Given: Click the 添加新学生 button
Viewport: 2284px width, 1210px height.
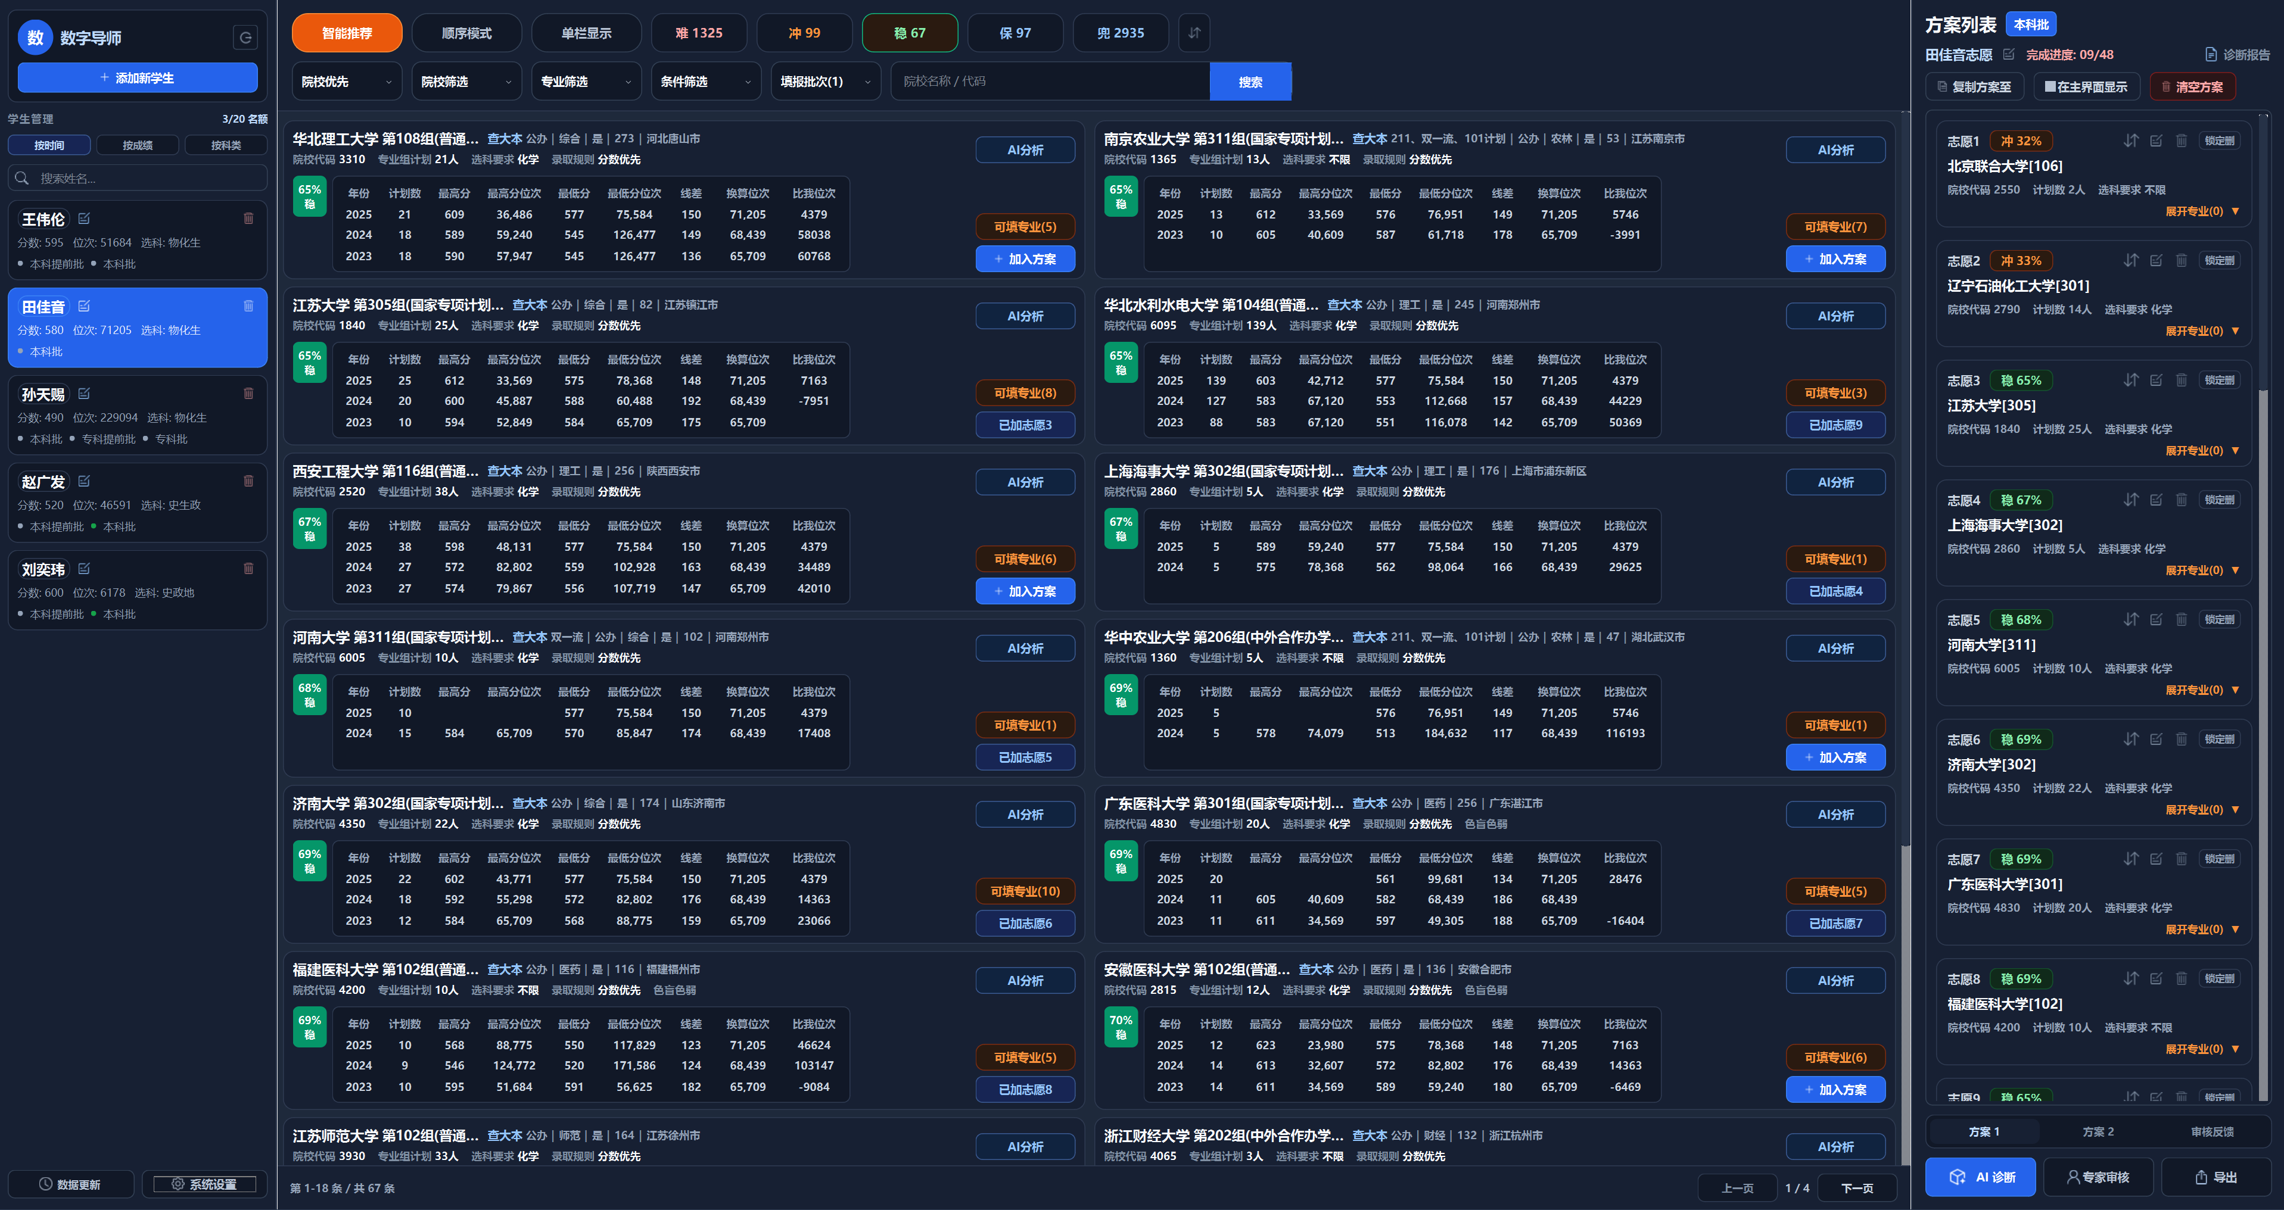Looking at the screenshot, I should pos(138,77).
